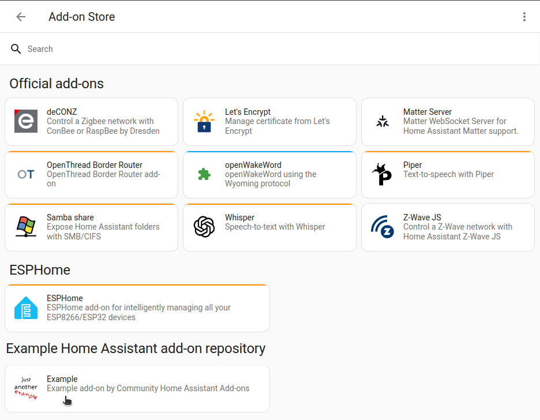Open the overflow menu with three dots

click(x=524, y=16)
